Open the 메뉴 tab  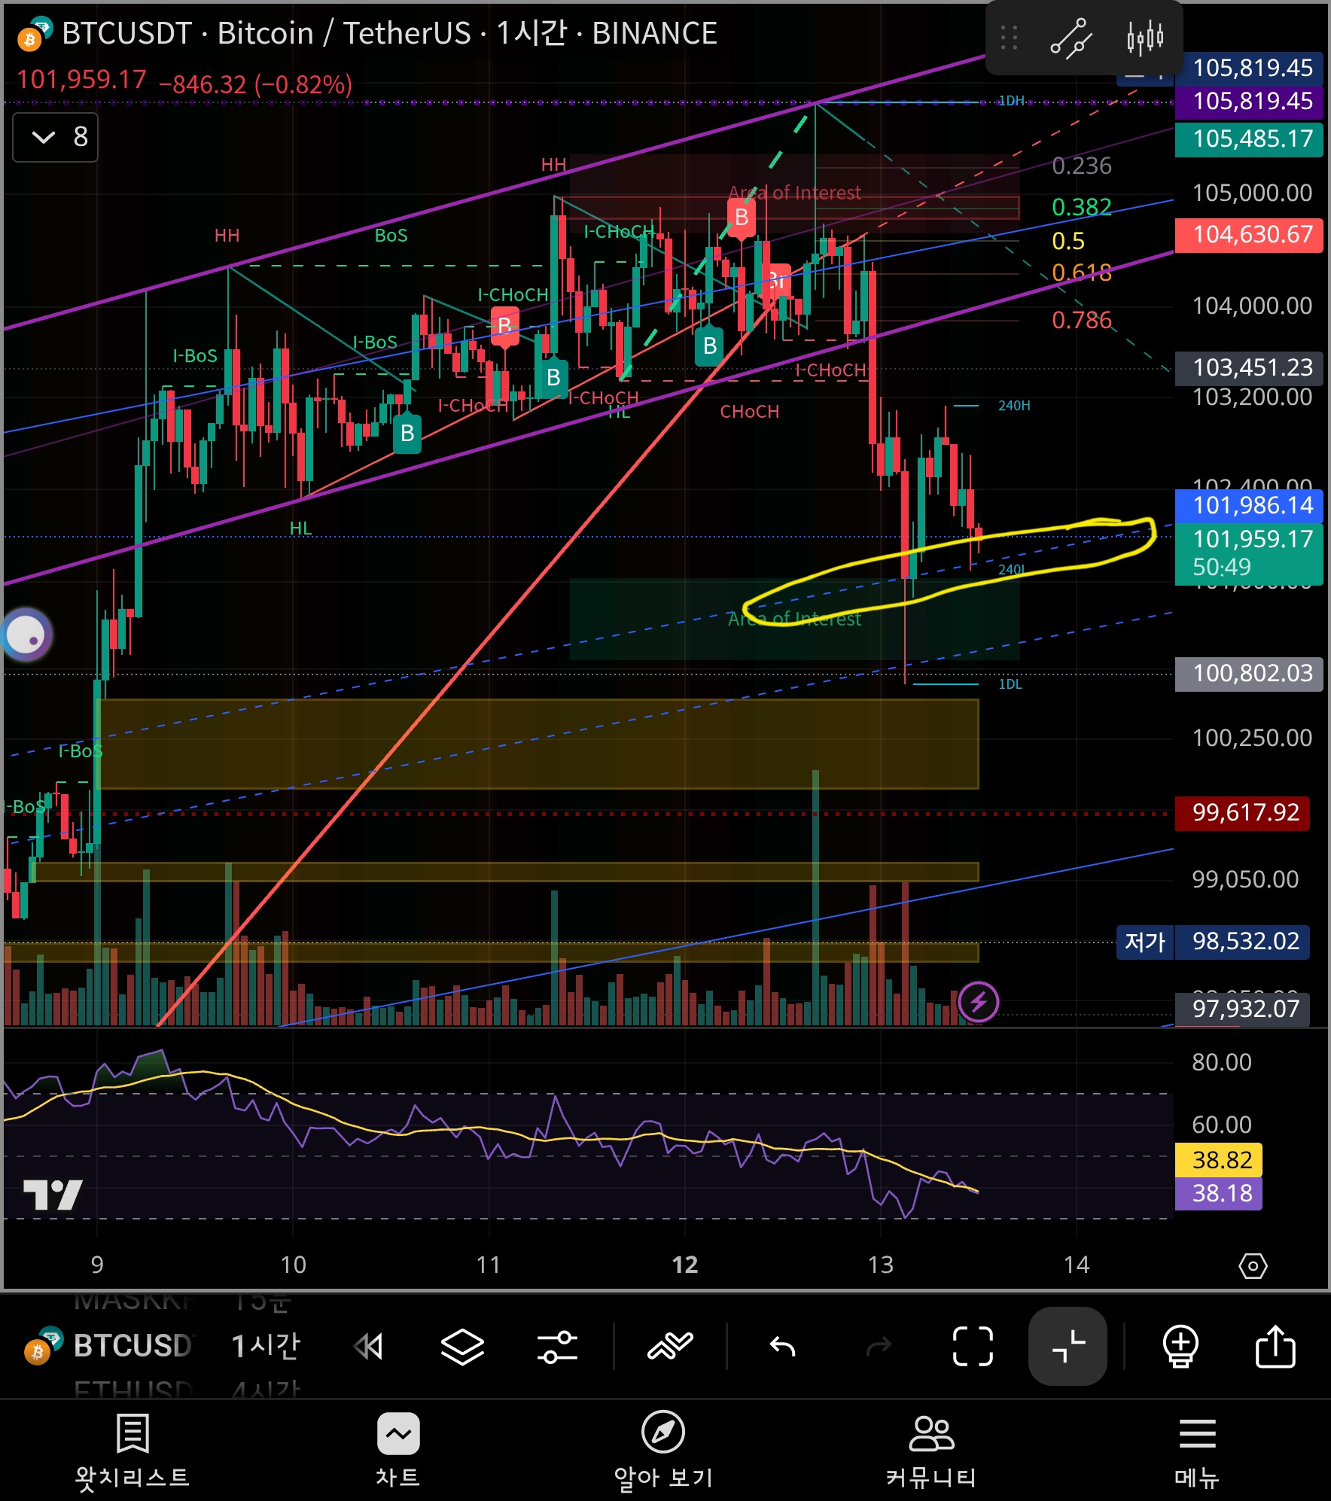coord(1197,1450)
